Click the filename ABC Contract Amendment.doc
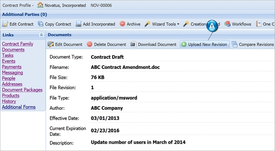This screenshot has width=275, height=151. 125,67
